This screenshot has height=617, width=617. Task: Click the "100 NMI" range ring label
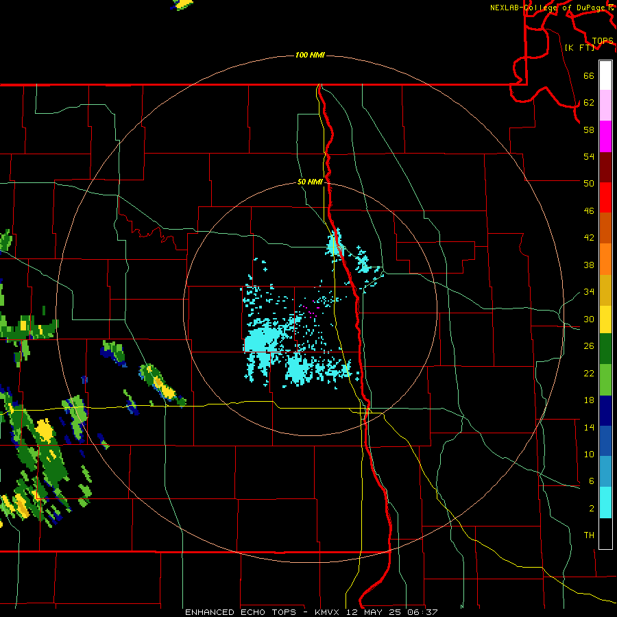click(310, 55)
